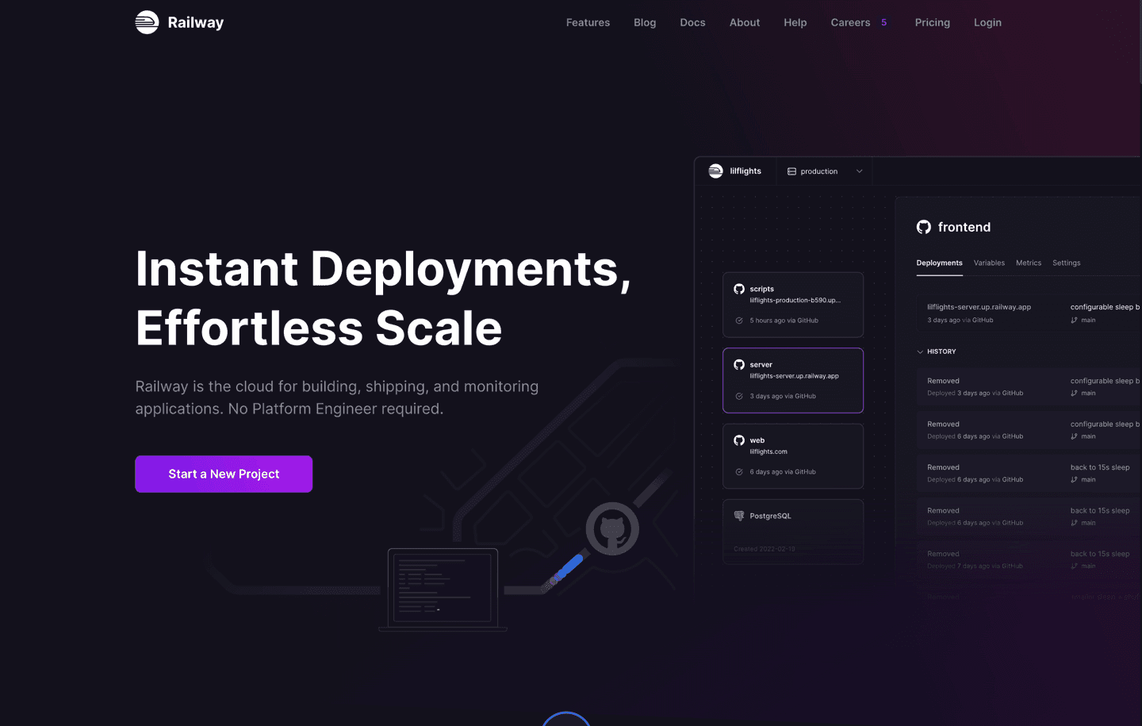Click the GitHub icon on web card
Image resolution: width=1142 pixels, height=726 pixels.
pos(739,440)
